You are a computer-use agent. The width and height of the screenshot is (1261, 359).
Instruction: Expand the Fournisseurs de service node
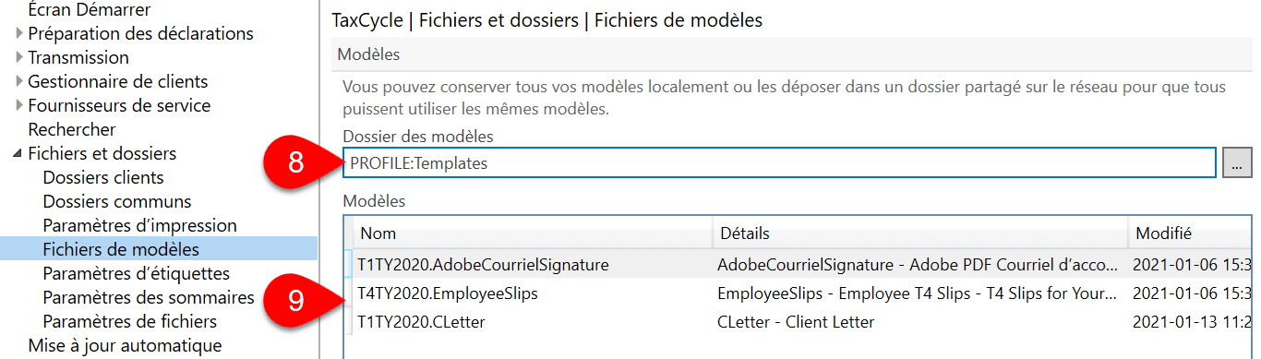pyautogui.click(x=19, y=106)
